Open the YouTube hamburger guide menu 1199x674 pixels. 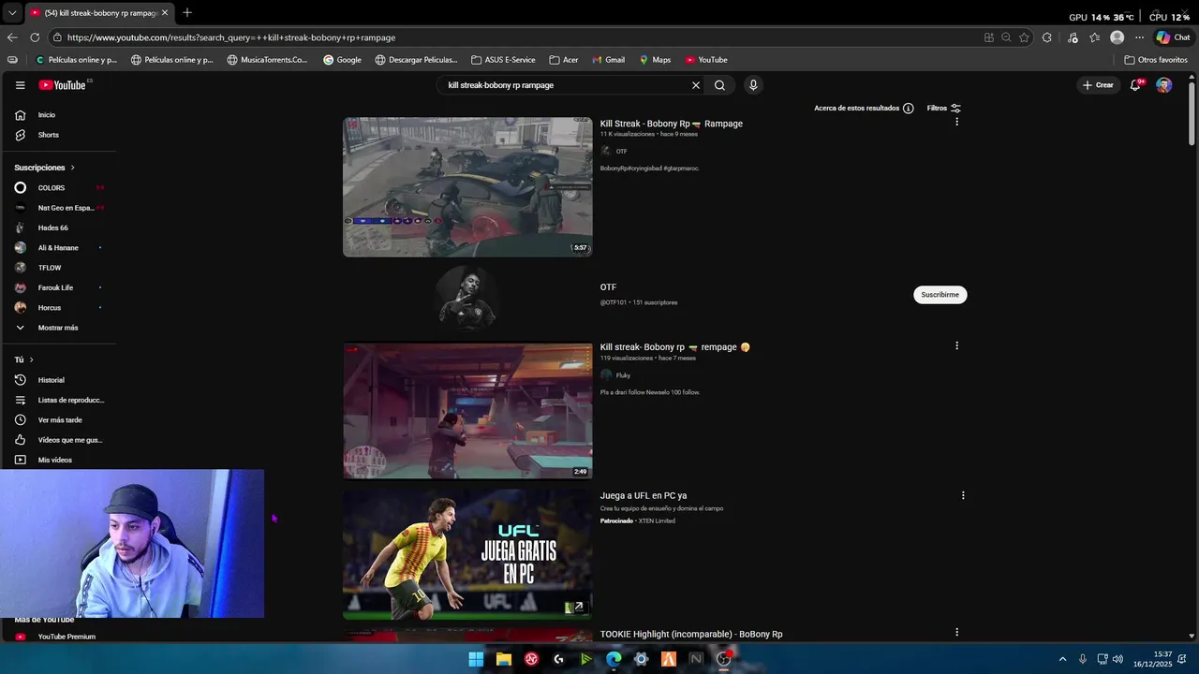(x=20, y=85)
